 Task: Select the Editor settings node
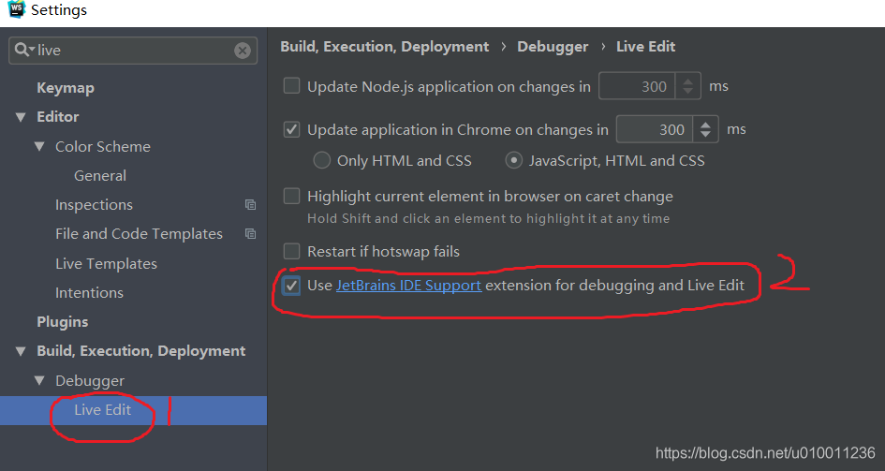point(57,117)
